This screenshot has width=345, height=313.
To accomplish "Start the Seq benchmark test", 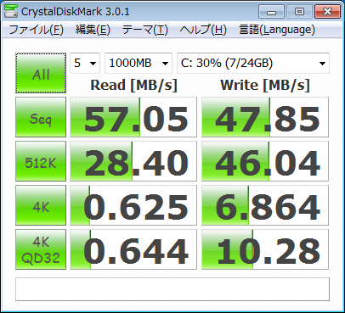I will coord(41,117).
